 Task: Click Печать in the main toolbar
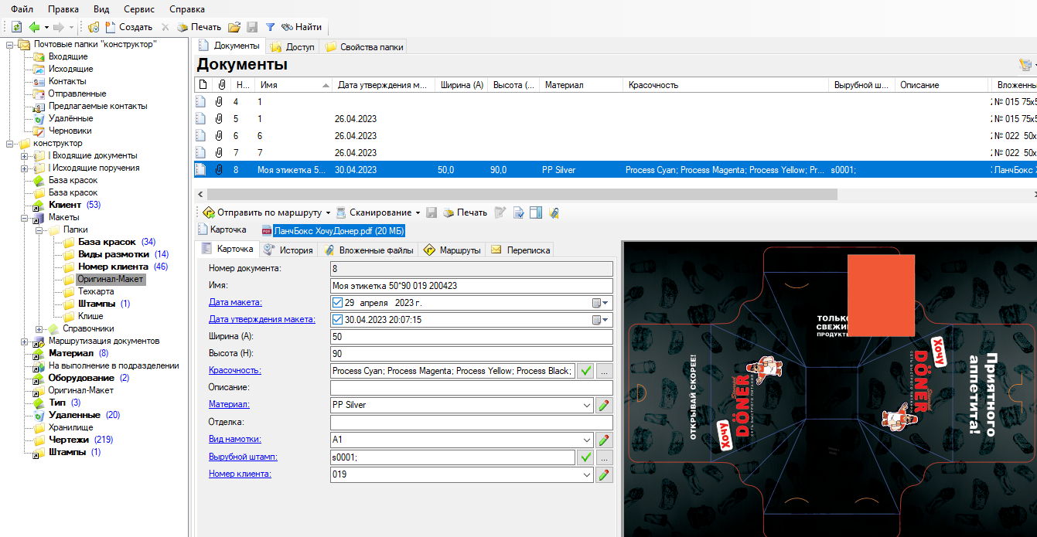click(x=199, y=27)
